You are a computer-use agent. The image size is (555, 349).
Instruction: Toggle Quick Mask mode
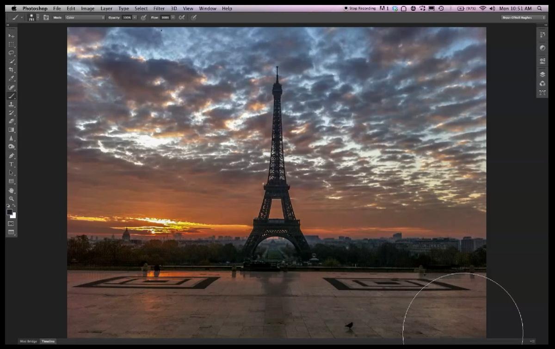click(x=12, y=223)
